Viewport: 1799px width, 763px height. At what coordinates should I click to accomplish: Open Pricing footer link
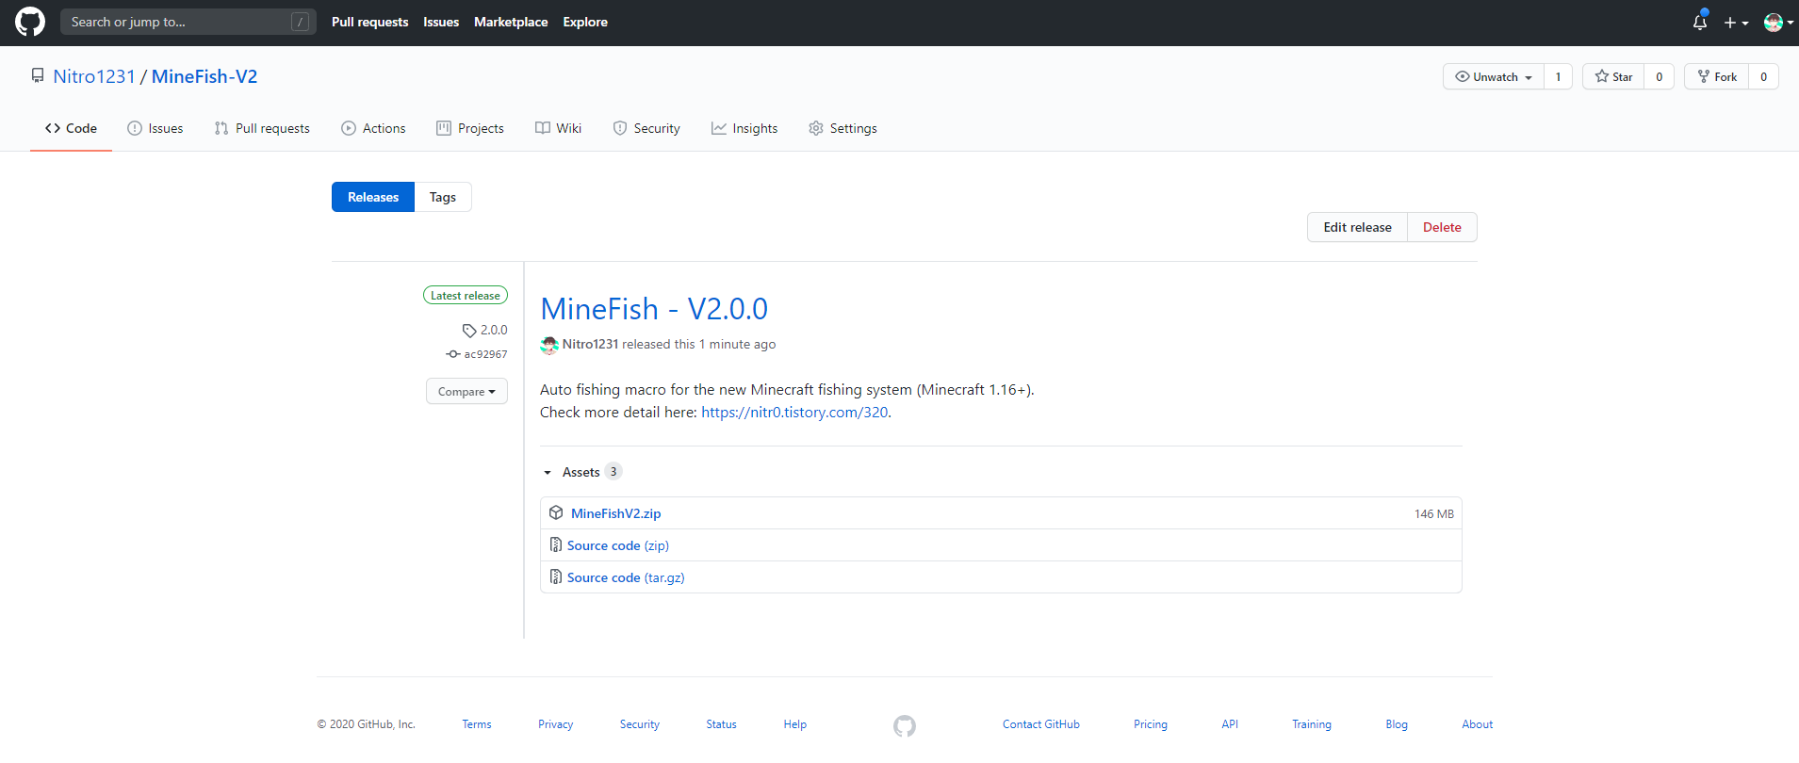coord(1151,724)
